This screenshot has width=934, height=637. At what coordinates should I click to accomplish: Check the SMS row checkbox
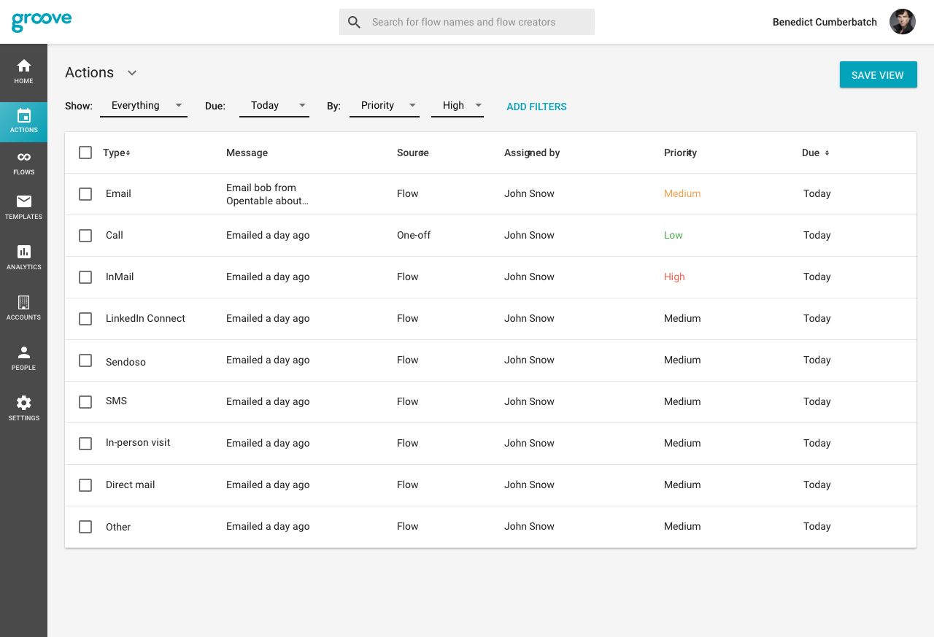[85, 402]
